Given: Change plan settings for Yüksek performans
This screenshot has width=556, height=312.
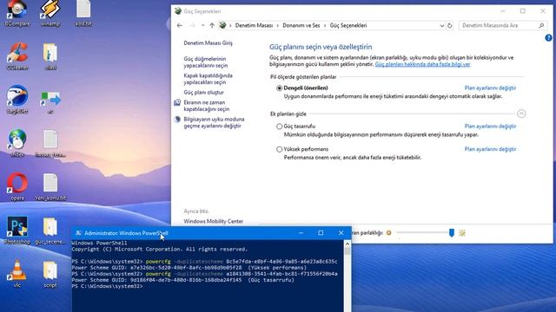Looking at the screenshot, I should pos(490,149).
